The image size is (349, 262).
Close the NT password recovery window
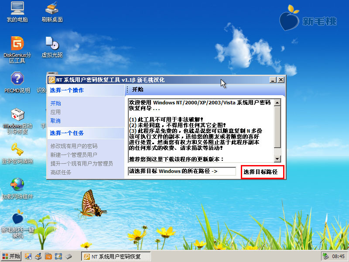coord(281,80)
